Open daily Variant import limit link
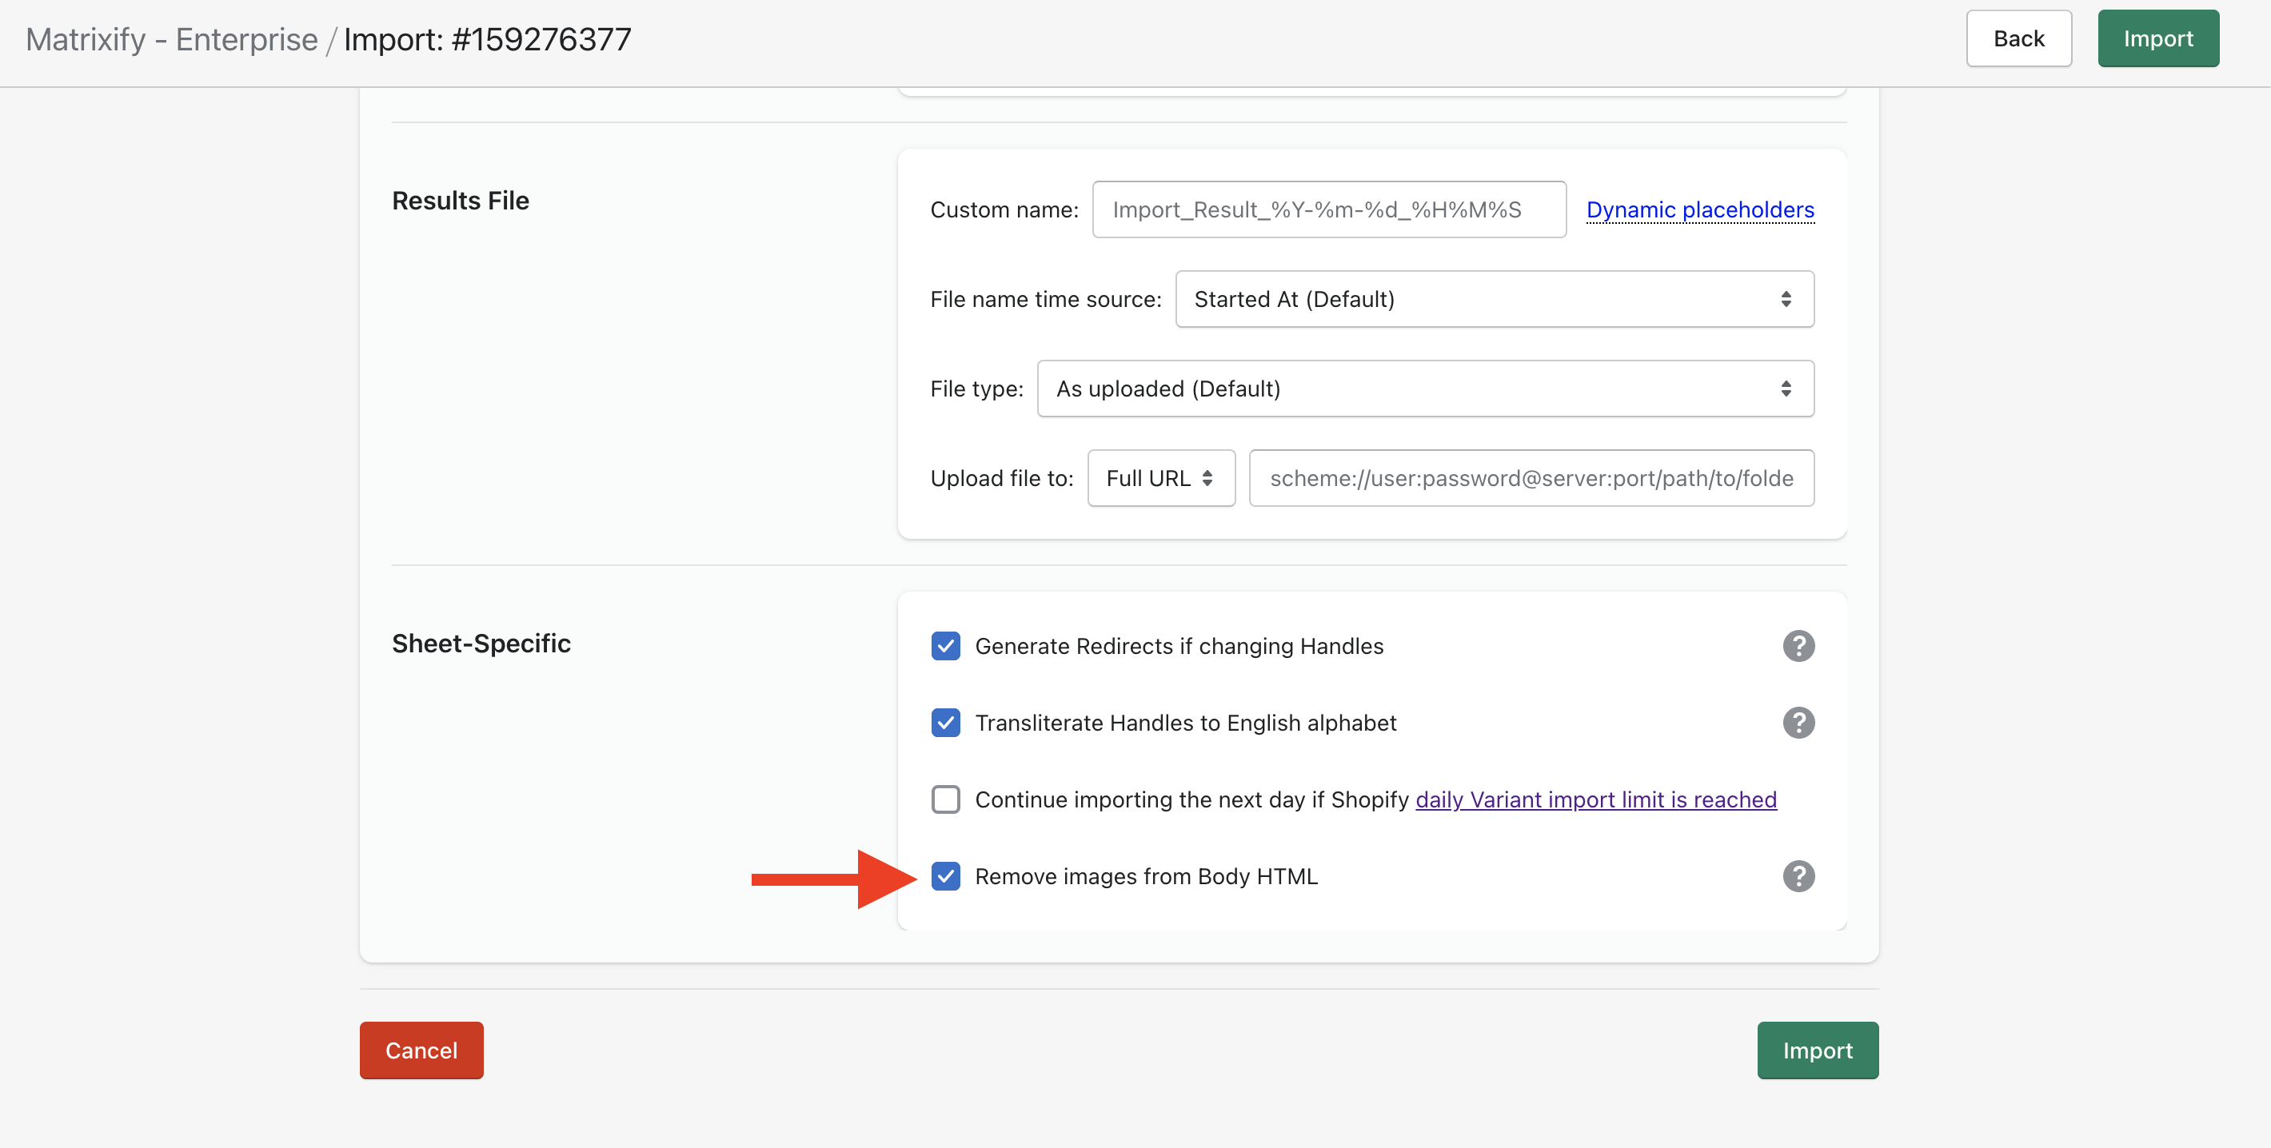The width and height of the screenshot is (2271, 1148). [x=1595, y=799]
